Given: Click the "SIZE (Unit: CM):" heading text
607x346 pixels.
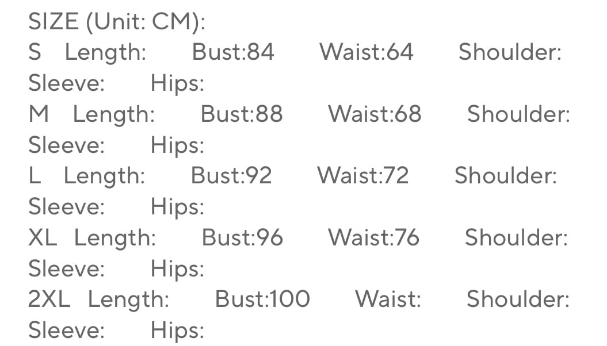Looking at the screenshot, I should [x=117, y=22].
